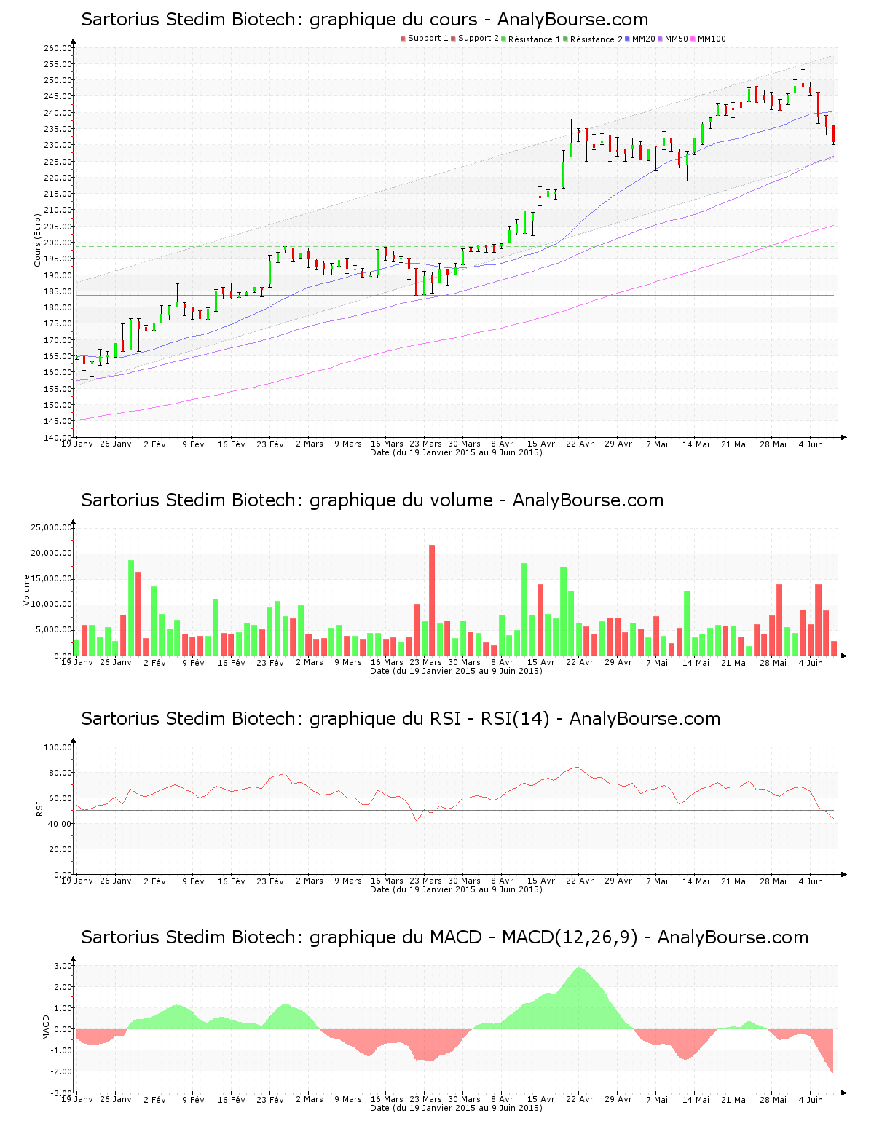Click the "4 Juin" date on price chart
The width and height of the screenshot is (874, 1129).
[x=811, y=444]
